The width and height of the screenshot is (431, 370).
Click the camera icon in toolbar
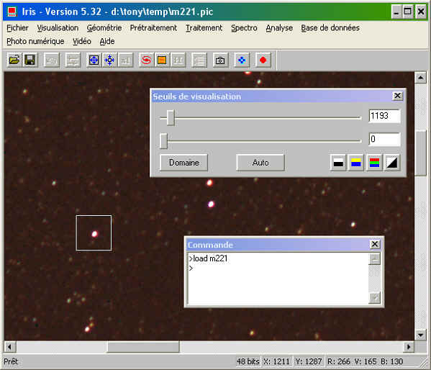pos(220,60)
